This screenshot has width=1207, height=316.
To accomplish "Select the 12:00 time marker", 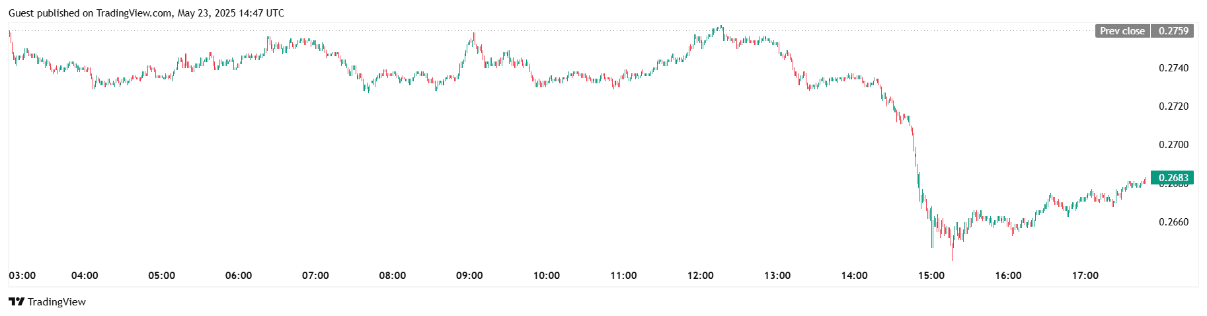I will click(700, 276).
